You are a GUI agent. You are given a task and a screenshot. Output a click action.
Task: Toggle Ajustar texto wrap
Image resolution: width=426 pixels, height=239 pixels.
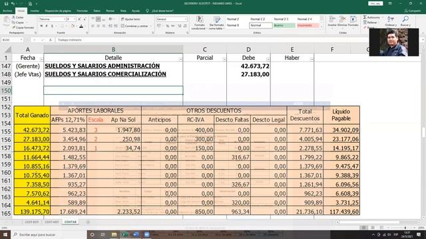130,19
